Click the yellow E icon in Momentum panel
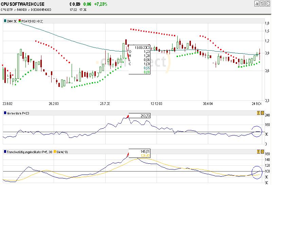 click(258, 113)
